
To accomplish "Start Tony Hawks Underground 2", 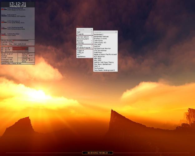I will coord(104,70).
